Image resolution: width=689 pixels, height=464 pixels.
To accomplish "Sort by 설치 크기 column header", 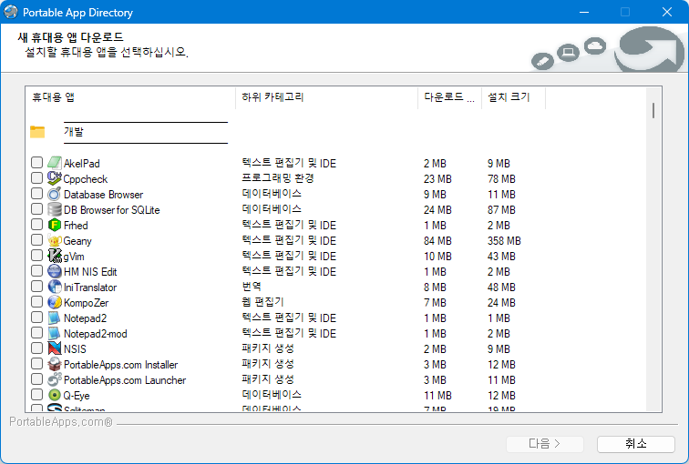I will pyautogui.click(x=514, y=97).
